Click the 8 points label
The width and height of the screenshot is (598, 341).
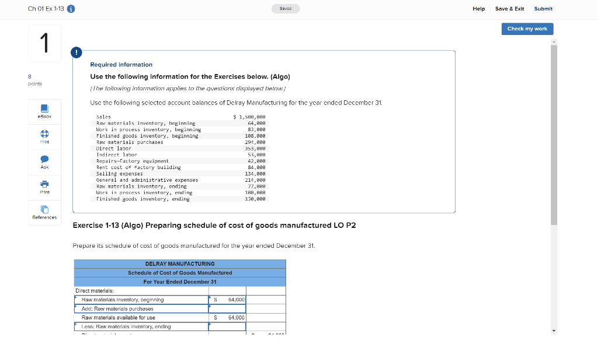tap(34, 80)
